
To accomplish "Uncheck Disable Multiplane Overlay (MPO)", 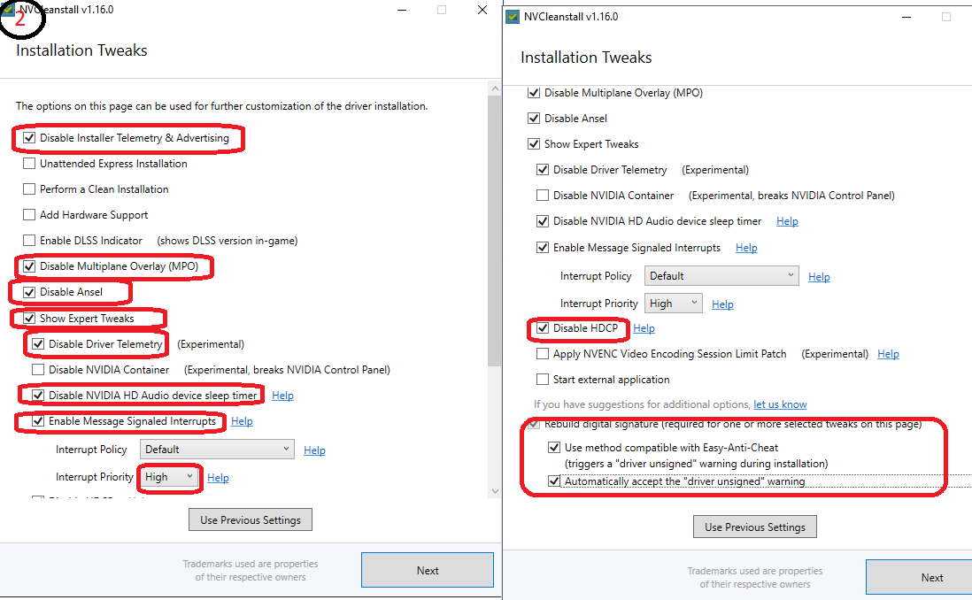I will click(29, 265).
